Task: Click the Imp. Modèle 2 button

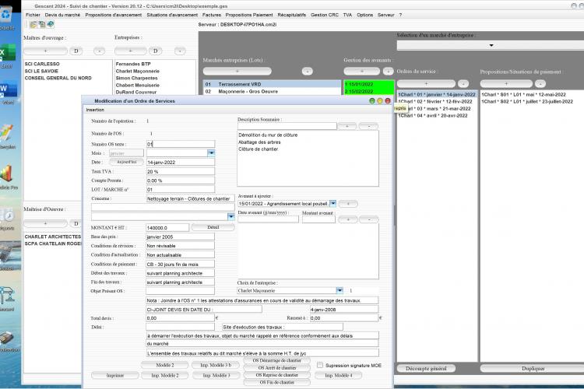Action: click(164, 376)
